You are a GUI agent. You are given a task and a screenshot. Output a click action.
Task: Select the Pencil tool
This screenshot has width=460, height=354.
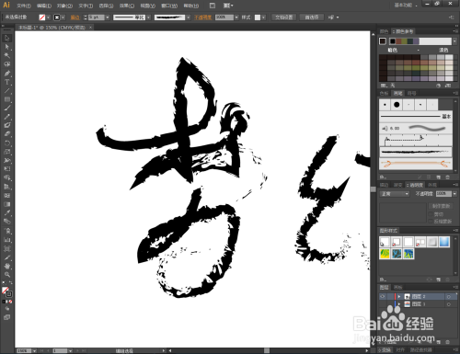click(7, 117)
